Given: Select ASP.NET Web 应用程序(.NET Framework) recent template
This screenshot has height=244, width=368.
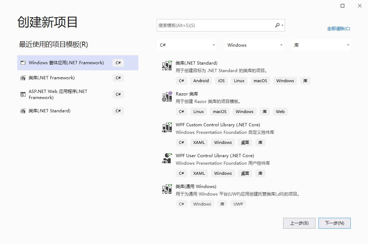Looking at the screenshot, I should 78,94.
